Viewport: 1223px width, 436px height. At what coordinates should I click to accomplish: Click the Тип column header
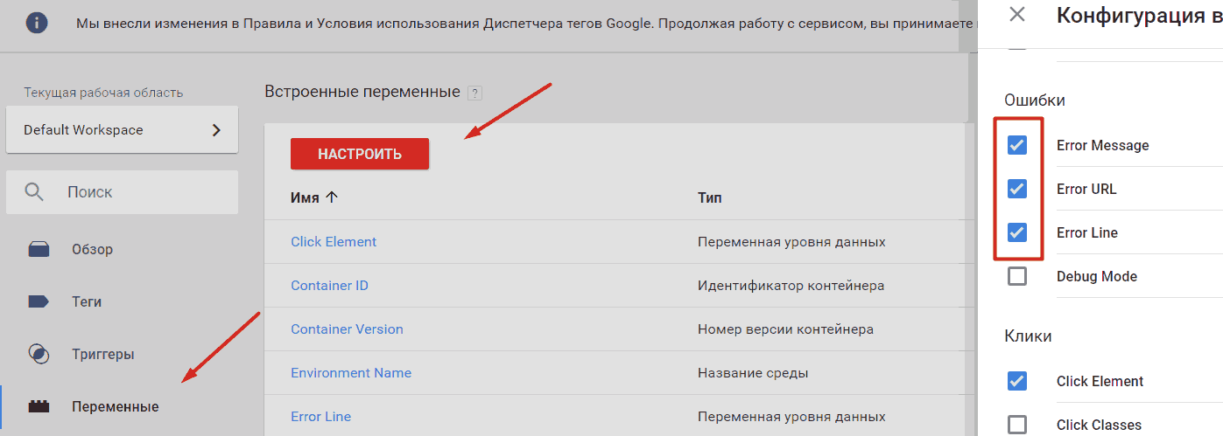710,198
